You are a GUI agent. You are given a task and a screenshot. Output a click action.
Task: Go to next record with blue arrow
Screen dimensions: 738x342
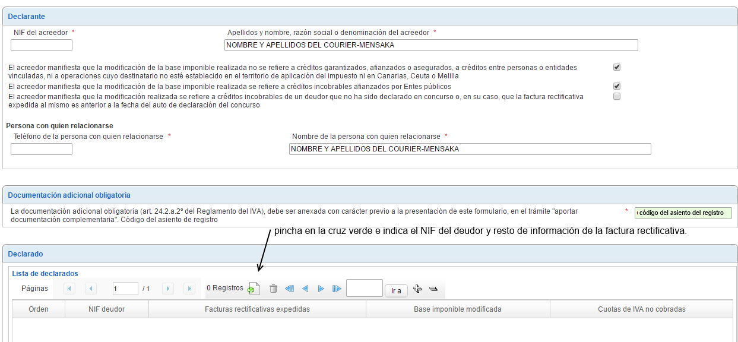(x=321, y=289)
